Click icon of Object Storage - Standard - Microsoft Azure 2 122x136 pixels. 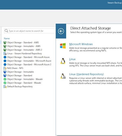(5, 65)
